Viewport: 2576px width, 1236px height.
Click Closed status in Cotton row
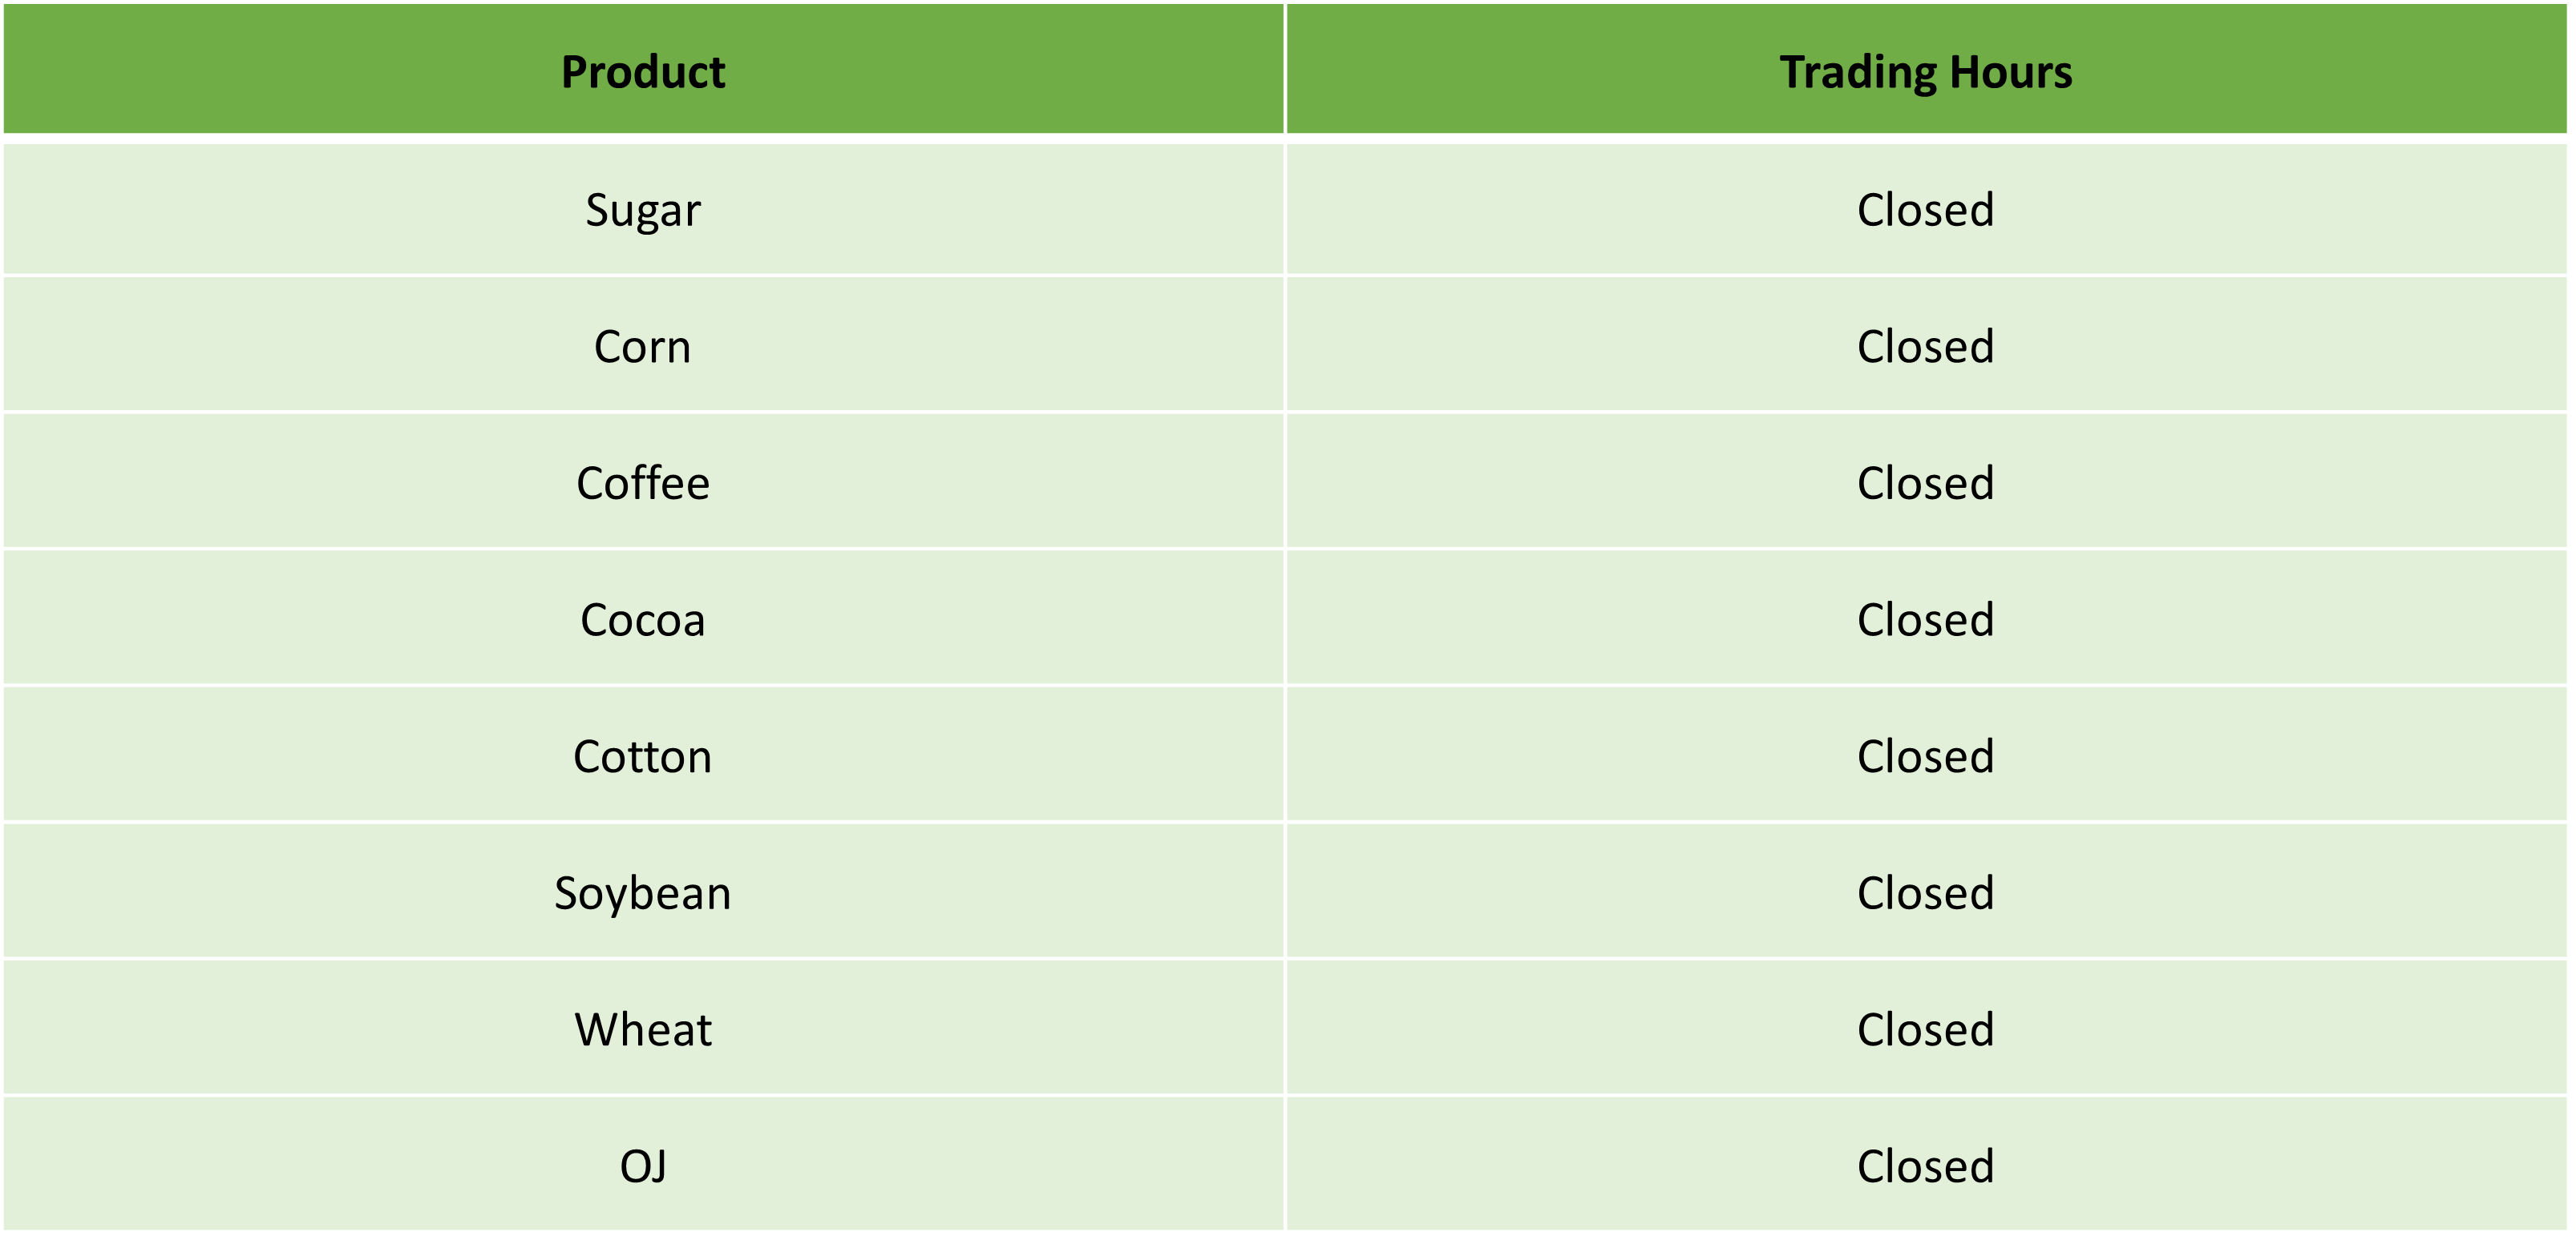coord(1926,756)
